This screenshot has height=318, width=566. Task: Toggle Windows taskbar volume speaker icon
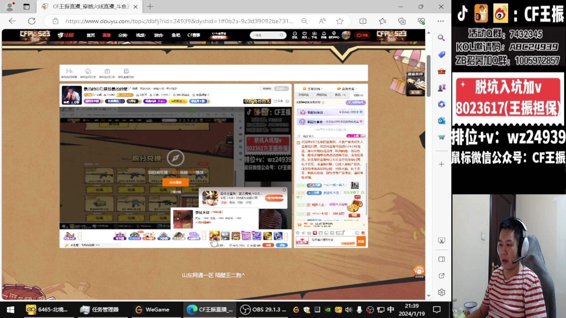[348, 310]
